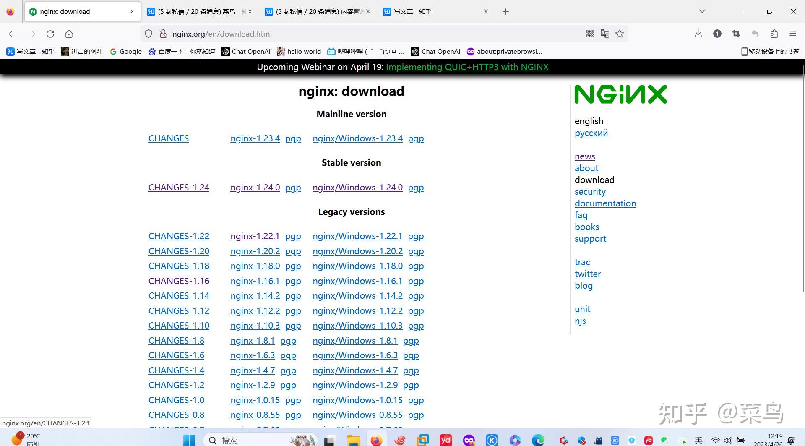Open the trac sidebar link
Screen dimensions: 805x446
(x=582, y=262)
